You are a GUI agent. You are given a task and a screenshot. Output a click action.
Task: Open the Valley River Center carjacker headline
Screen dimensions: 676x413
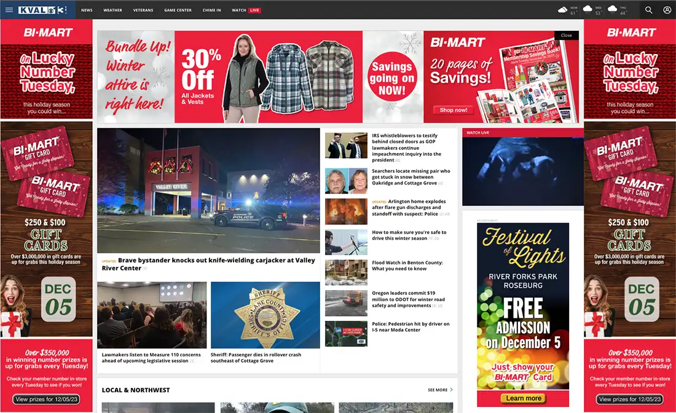click(208, 264)
